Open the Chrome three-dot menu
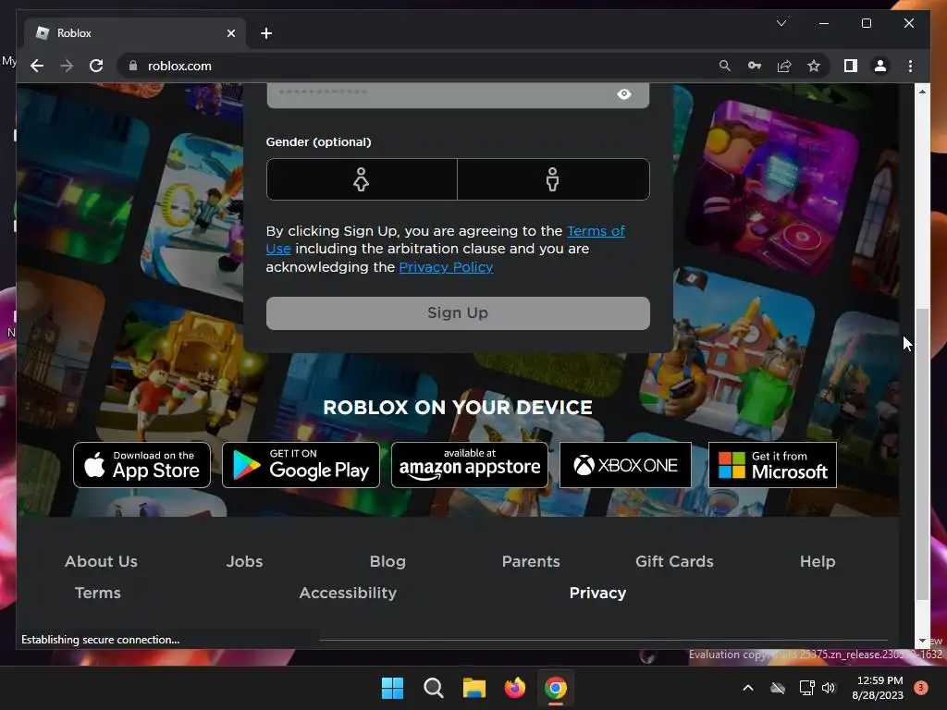 (x=910, y=66)
